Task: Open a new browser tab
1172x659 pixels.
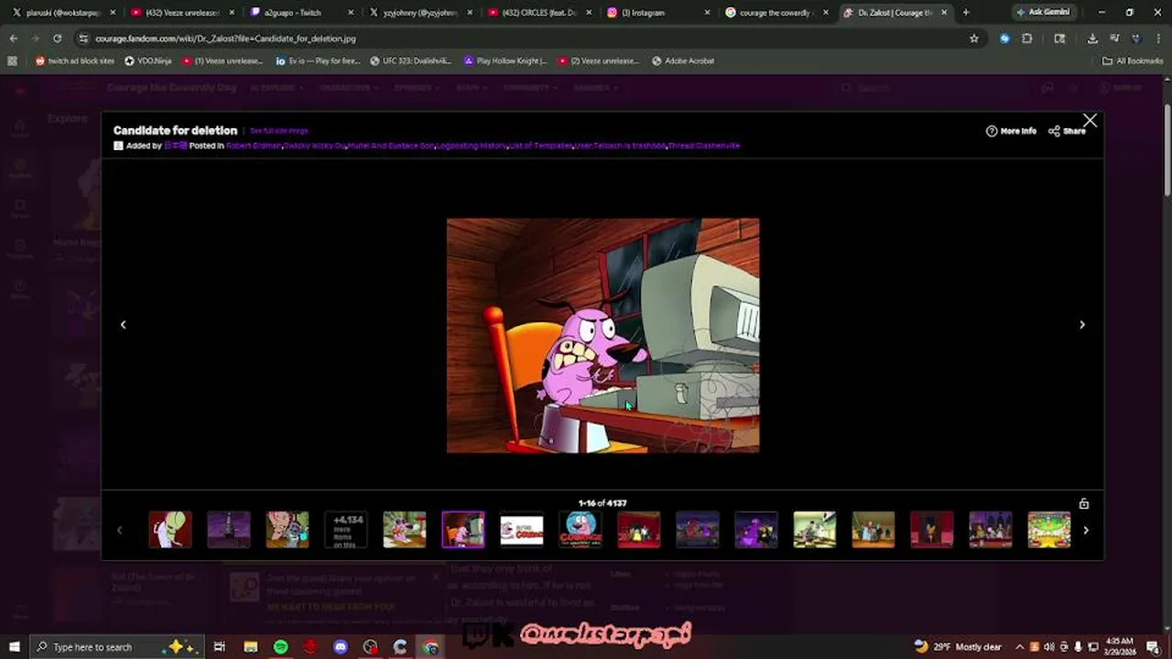Action: pos(966,13)
